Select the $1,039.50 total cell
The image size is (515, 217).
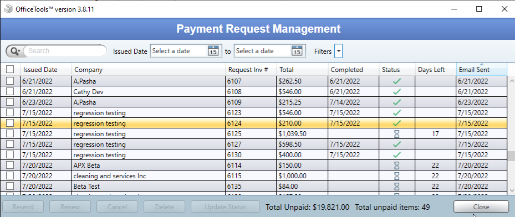(302, 134)
